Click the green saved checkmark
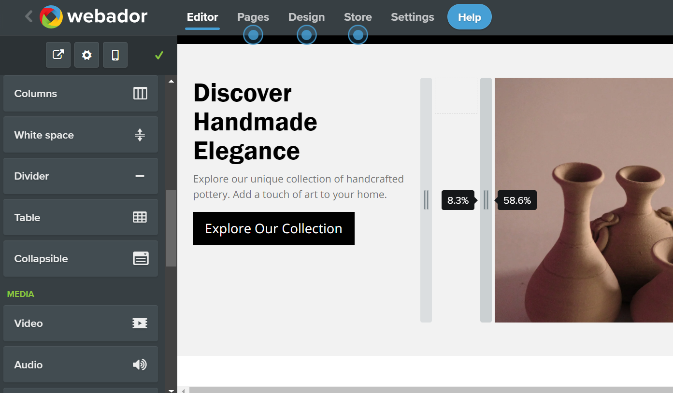 (x=159, y=56)
